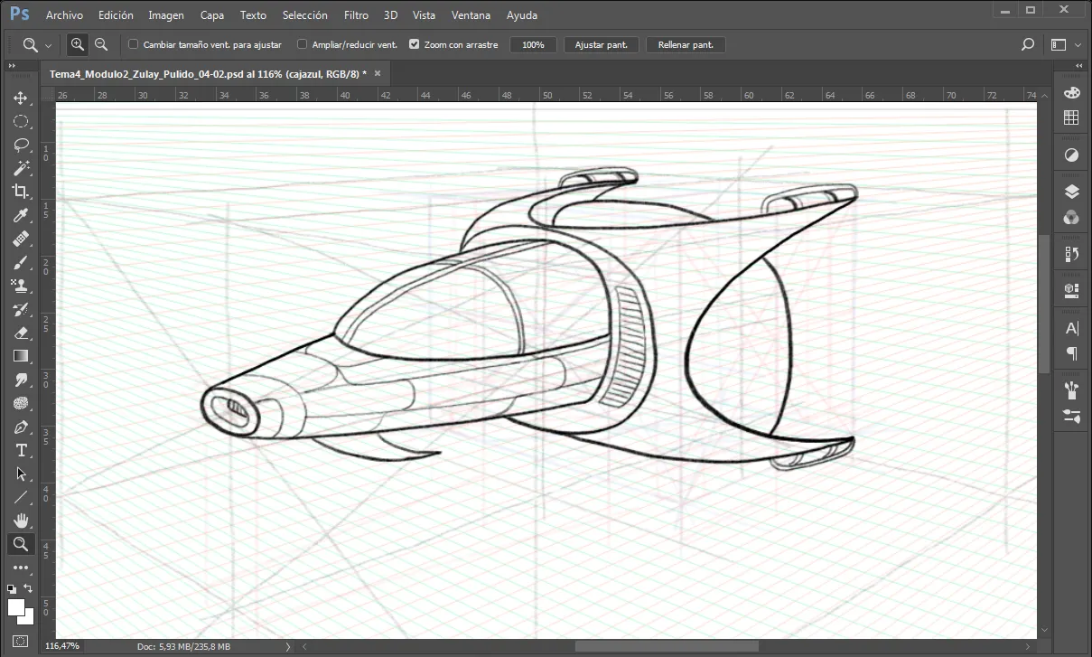The image size is (1092, 657).
Task: Select the Elliptical Marquee tool
Action: (20, 121)
